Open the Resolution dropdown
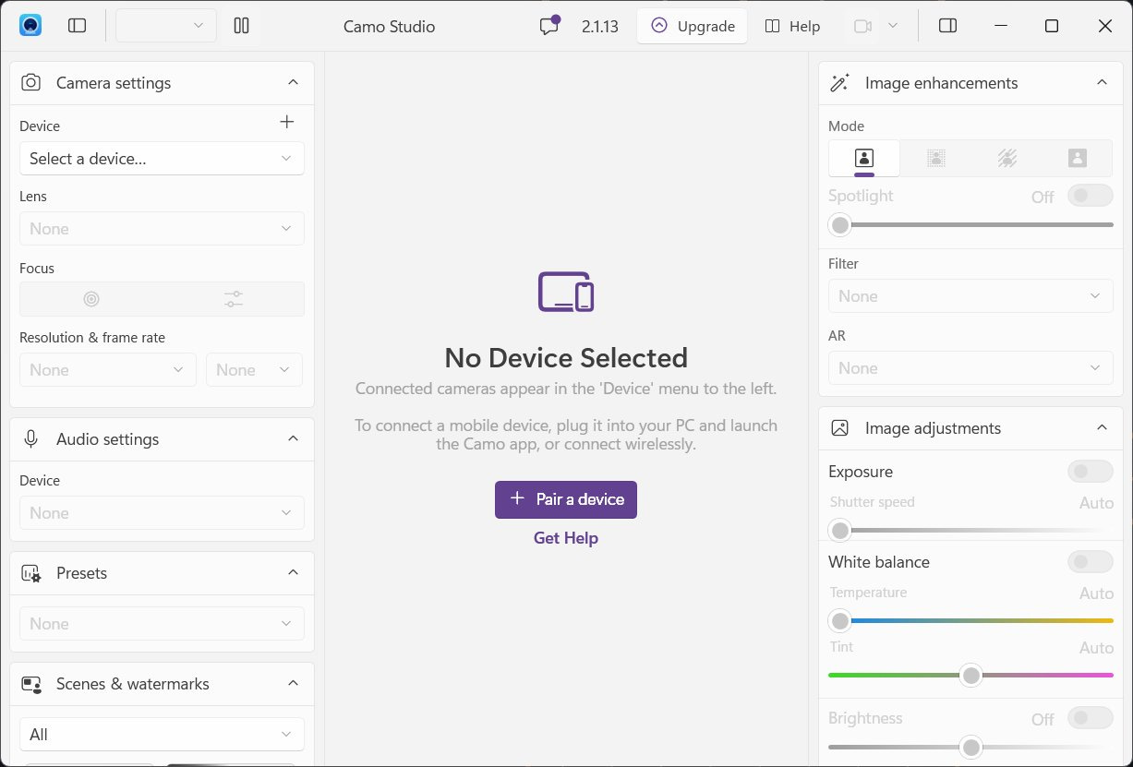 coord(108,370)
